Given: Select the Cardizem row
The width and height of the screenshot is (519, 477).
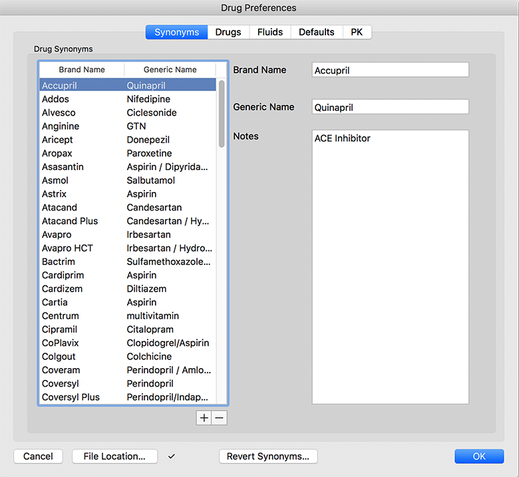Looking at the screenshot, I should coord(128,288).
